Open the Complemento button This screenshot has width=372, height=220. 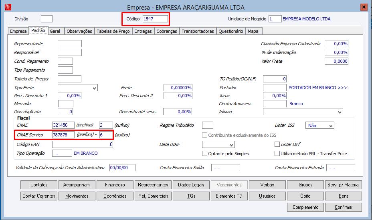click(x=305, y=207)
